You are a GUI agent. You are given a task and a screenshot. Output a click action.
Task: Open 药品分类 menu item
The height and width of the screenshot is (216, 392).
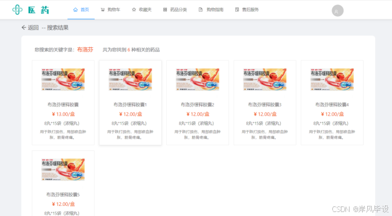pyautogui.click(x=175, y=10)
